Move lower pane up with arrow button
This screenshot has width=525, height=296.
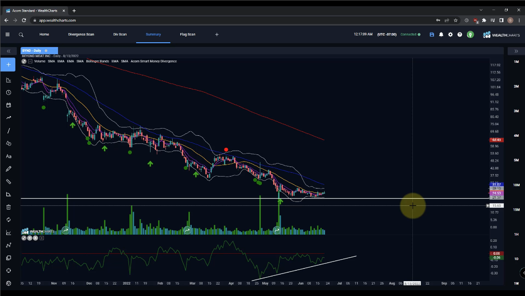(35, 238)
